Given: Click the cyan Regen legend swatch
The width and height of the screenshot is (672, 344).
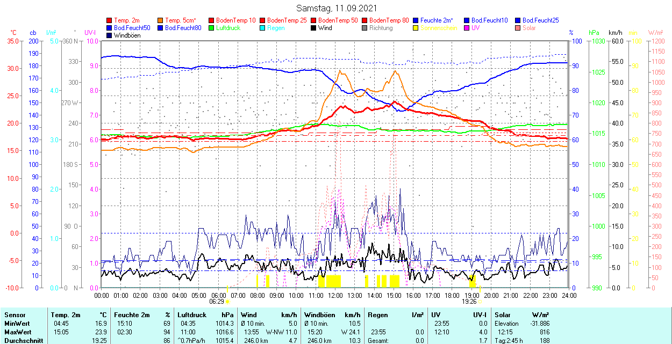Looking at the screenshot, I should (x=263, y=28).
